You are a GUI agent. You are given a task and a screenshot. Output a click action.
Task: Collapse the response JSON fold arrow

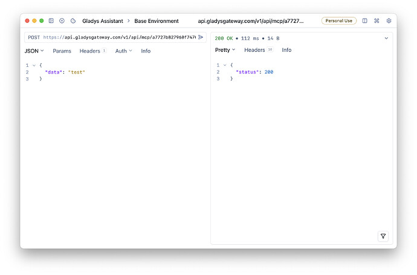pyautogui.click(x=224, y=65)
